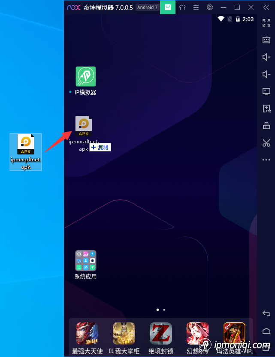Open the theme shirt icon in title bar
This screenshot has height=357, width=275.
(x=182, y=7)
